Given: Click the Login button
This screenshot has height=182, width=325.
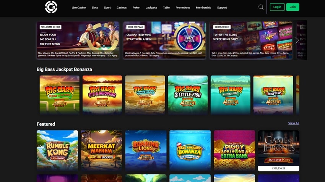Looking at the screenshot, I should click(x=277, y=7).
